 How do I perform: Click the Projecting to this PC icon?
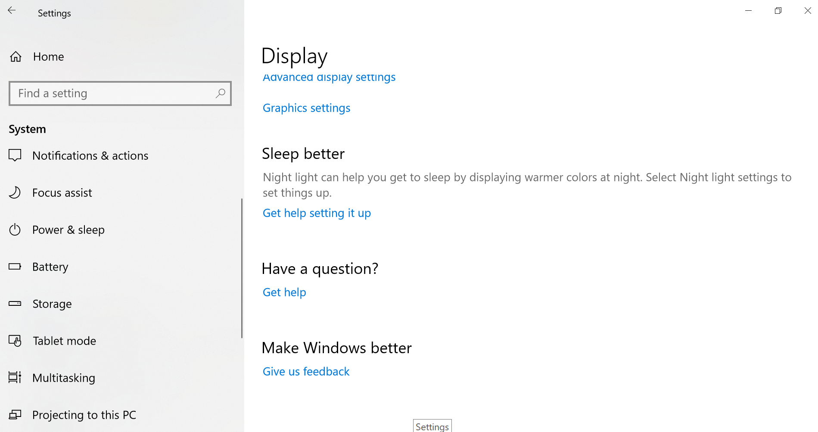pos(15,414)
